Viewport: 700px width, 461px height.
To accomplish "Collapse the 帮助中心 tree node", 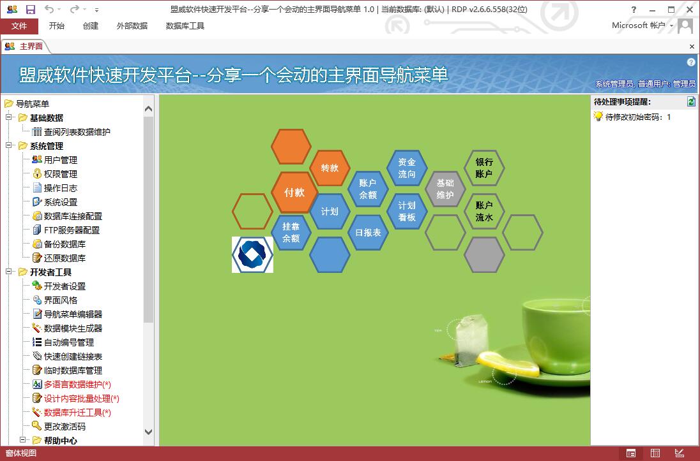I will (x=22, y=440).
